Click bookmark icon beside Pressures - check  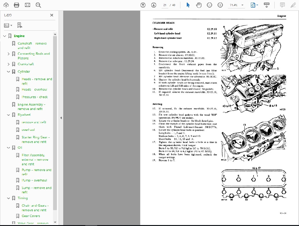click(x=17, y=97)
